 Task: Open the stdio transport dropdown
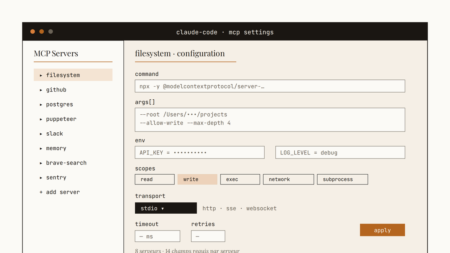pyautogui.click(x=166, y=208)
